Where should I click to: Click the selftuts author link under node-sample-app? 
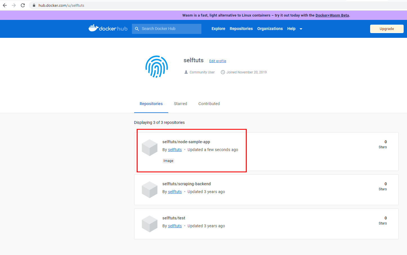[x=175, y=150]
